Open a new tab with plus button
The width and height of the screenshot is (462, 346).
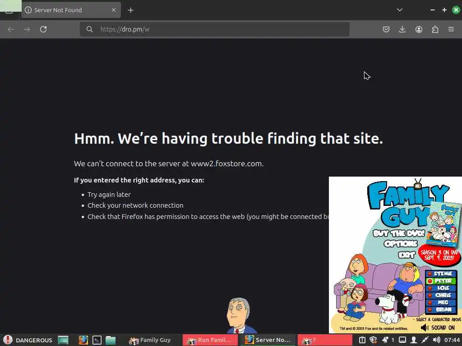[130, 10]
